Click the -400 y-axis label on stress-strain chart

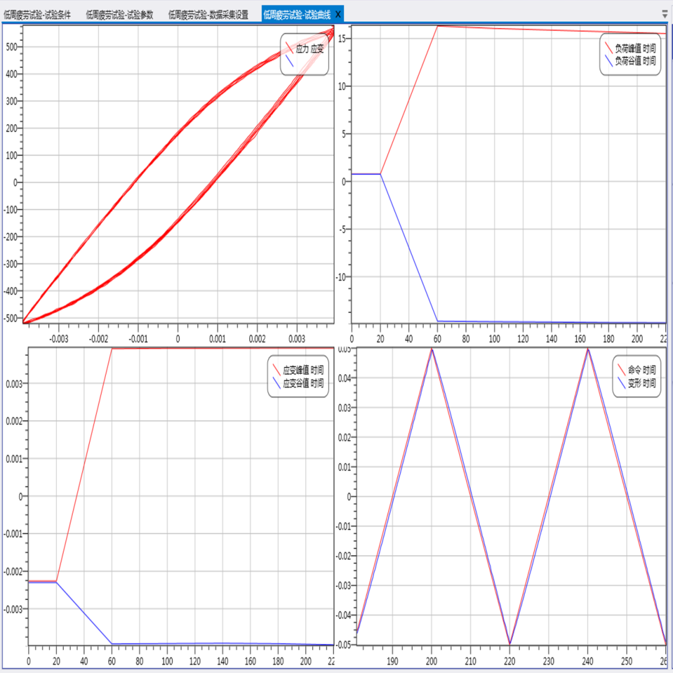pos(11,291)
